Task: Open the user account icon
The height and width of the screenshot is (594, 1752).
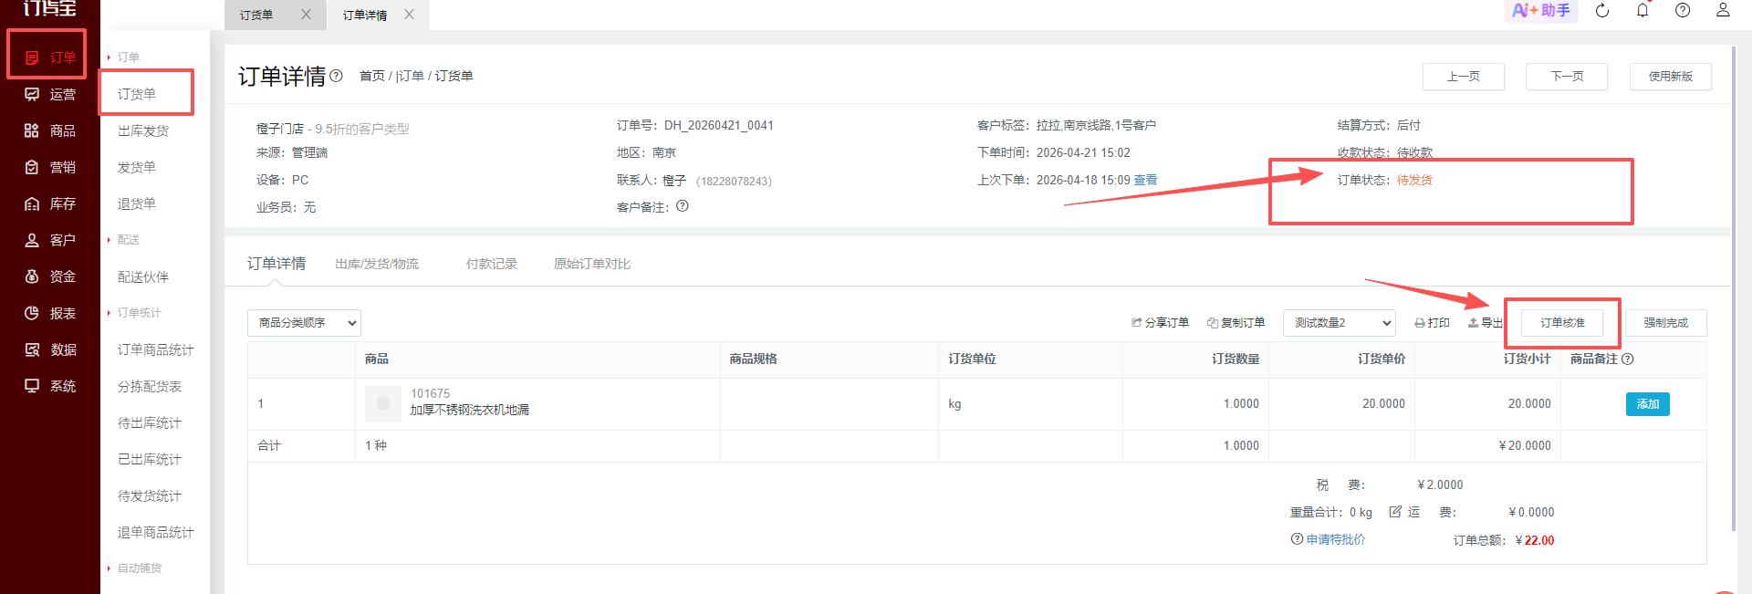Action: coord(1723,10)
